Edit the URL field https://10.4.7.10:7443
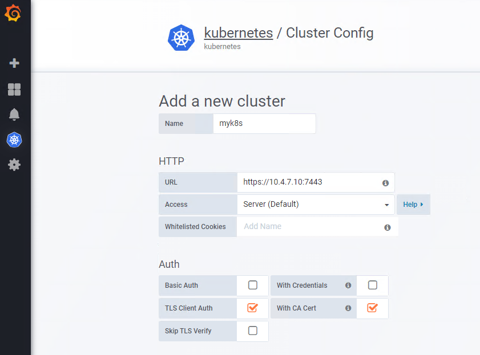This screenshot has height=355, width=480. (x=316, y=182)
